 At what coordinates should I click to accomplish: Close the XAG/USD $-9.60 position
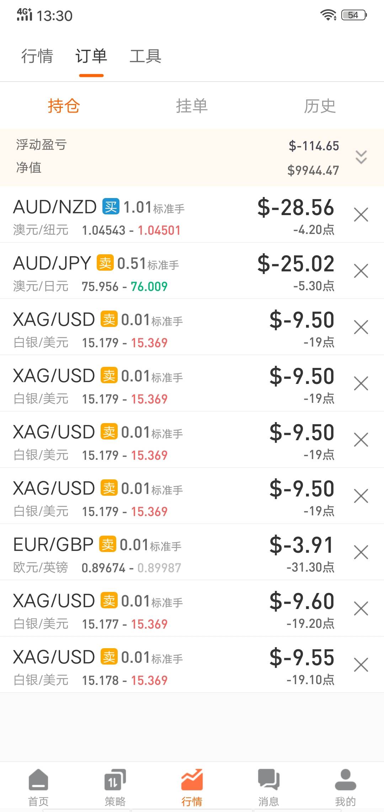(x=361, y=609)
